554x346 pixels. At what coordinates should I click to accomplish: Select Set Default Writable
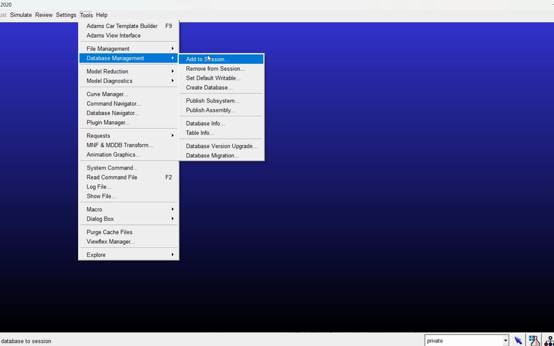221,78
